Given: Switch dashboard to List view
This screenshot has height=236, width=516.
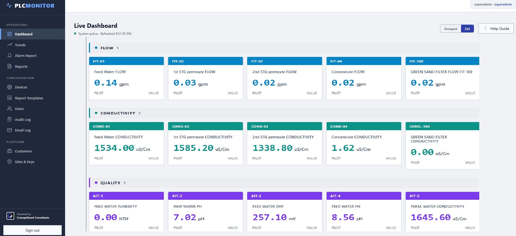Looking at the screenshot, I should (467, 29).
